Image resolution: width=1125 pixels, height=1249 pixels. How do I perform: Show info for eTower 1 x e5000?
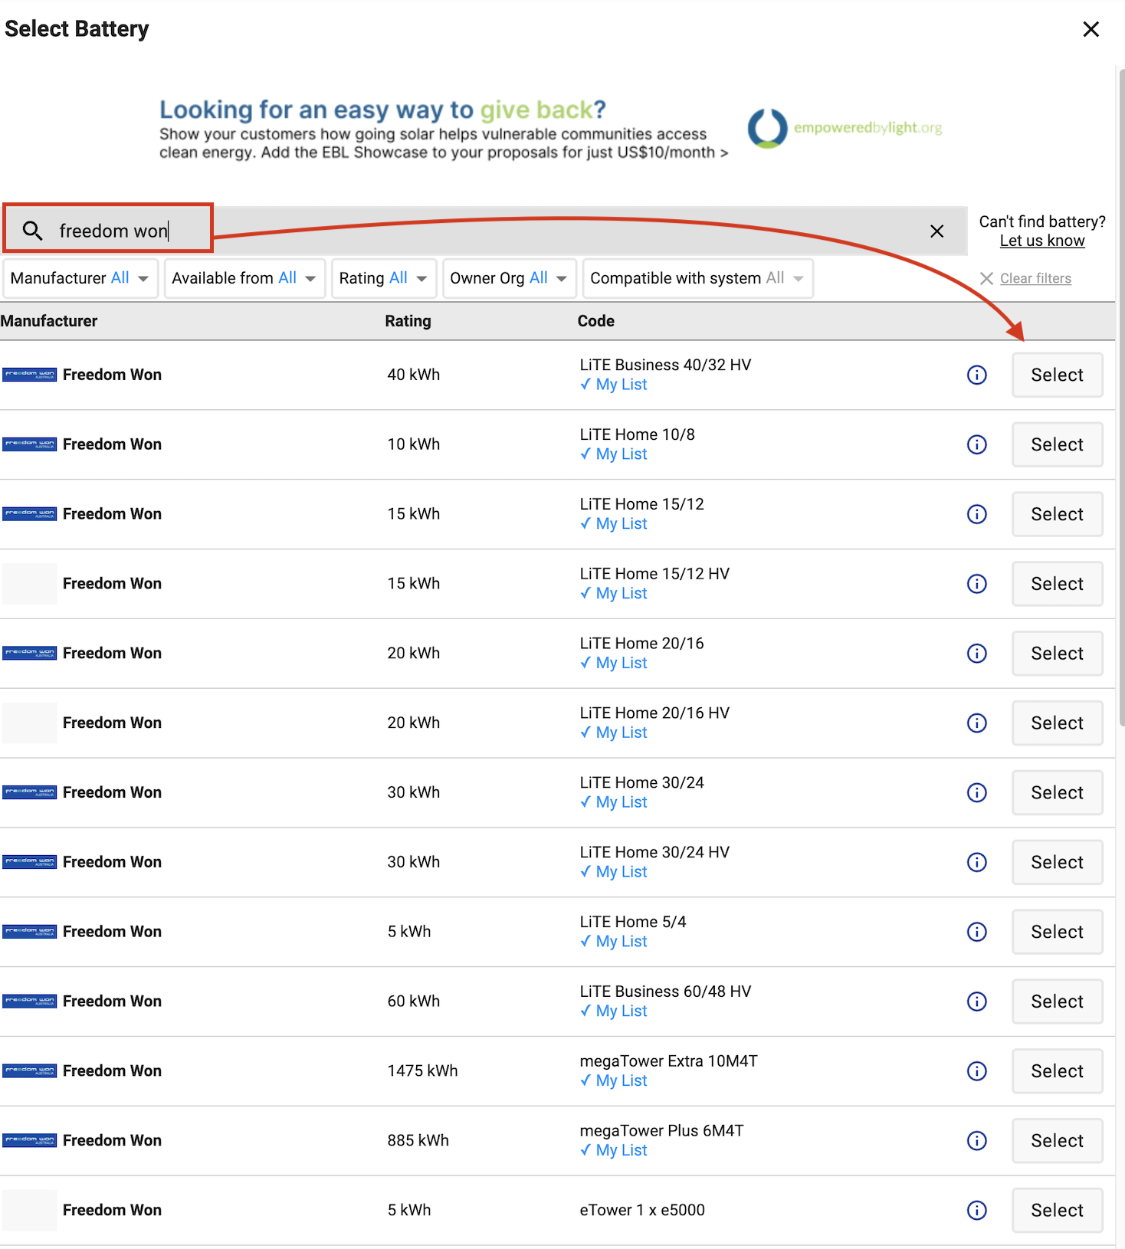pos(976,1210)
